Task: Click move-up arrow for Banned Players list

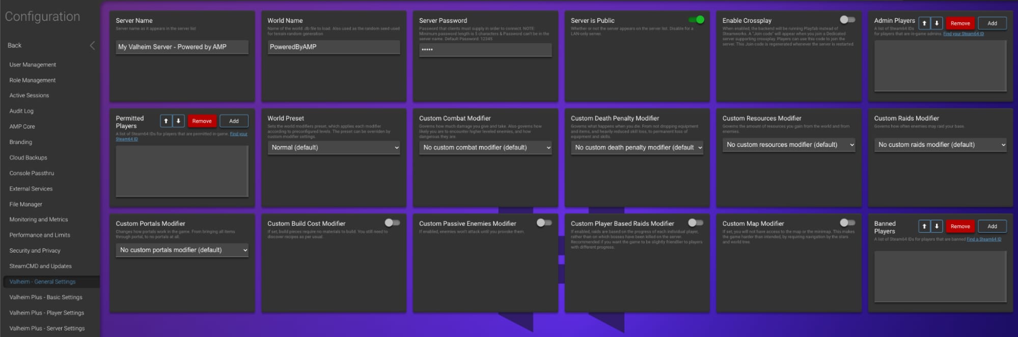Action: tap(924, 226)
